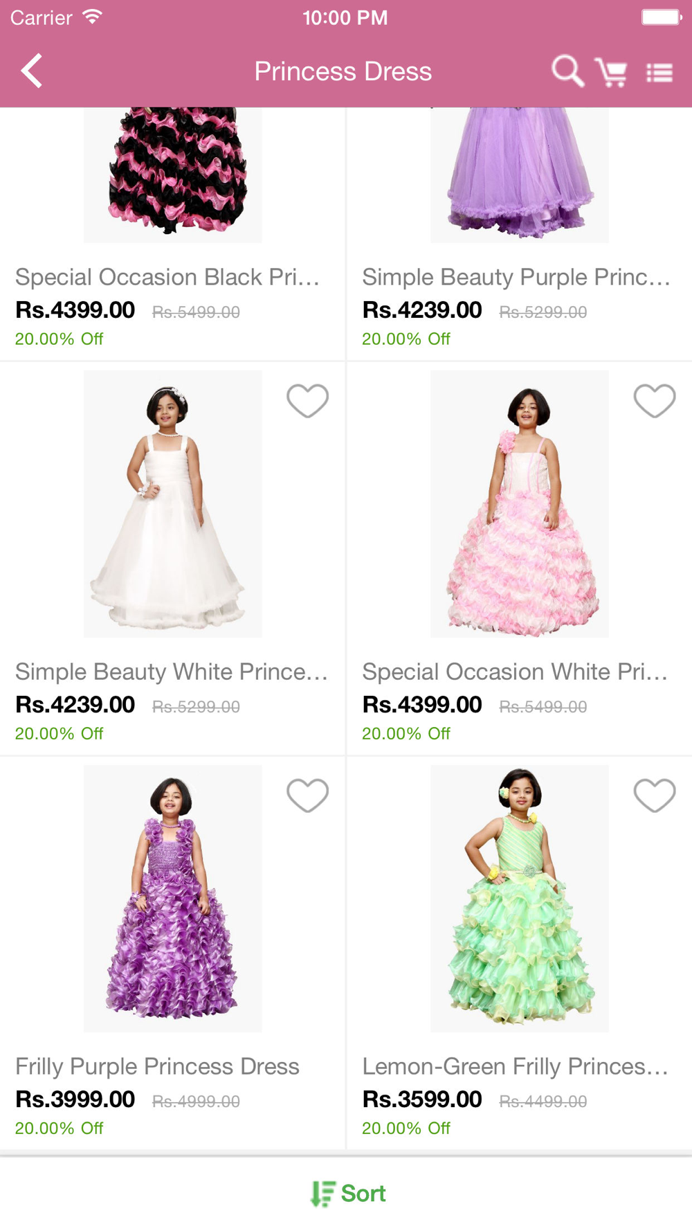The width and height of the screenshot is (692, 1231).
Task: Open the list menu icon
Action: coord(659,73)
